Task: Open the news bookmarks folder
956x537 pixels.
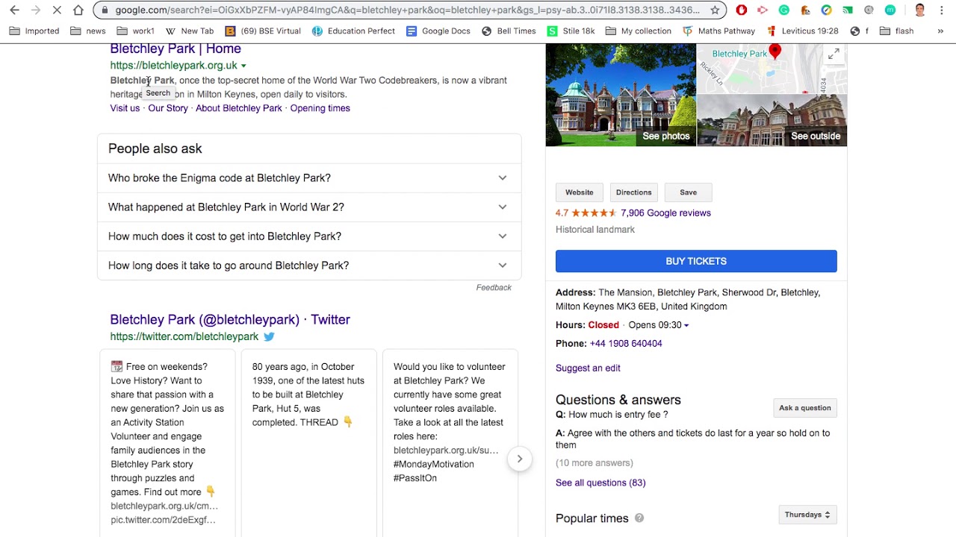Action: pyautogui.click(x=88, y=31)
